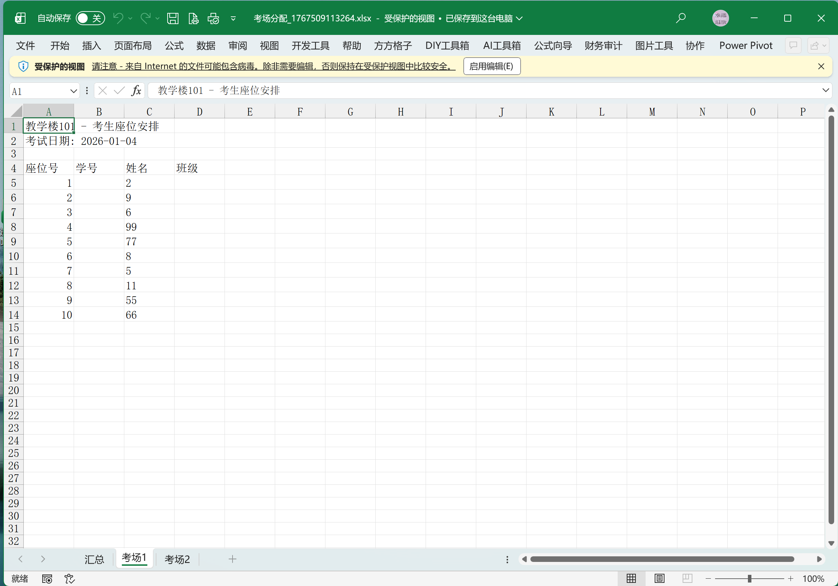Click the 启用编辑(E) button
The height and width of the screenshot is (586, 838).
pos(492,66)
